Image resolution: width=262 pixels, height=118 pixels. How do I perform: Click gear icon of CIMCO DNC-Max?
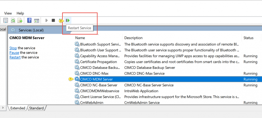coord(77,73)
